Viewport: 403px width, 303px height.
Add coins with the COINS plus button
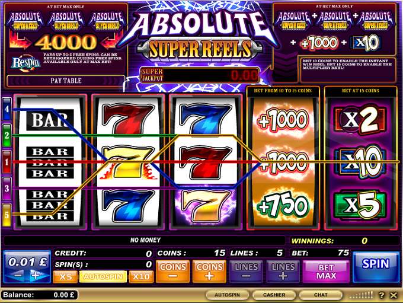[x=209, y=272]
